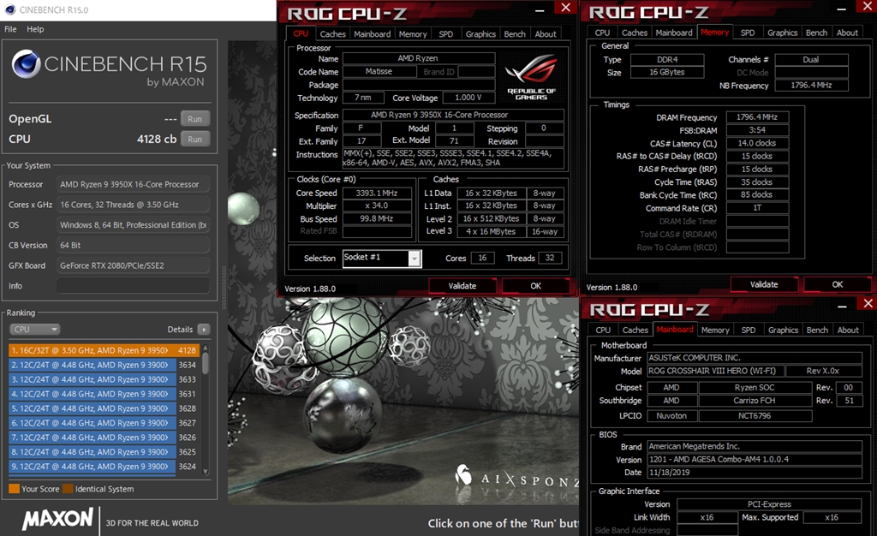The height and width of the screenshot is (536, 877).
Task: Open the File menu in Cinebench
Action: (x=11, y=28)
